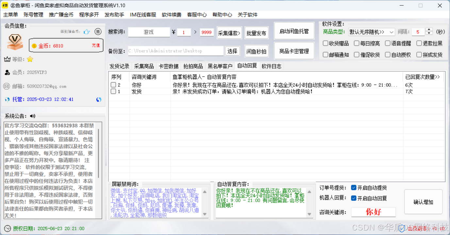Open the 商品类型 dropdown

pos(371,32)
